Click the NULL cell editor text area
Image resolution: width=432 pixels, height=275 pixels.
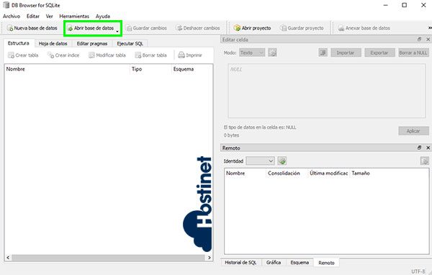pos(327,91)
